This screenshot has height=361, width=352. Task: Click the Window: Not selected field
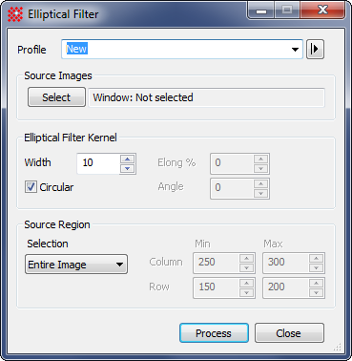pyautogui.click(x=206, y=97)
